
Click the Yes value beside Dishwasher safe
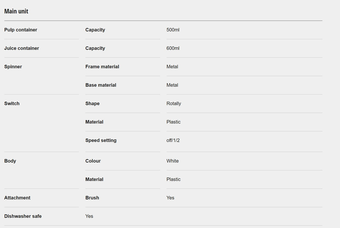click(89, 217)
